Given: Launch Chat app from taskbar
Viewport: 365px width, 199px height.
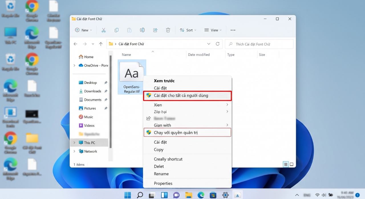Looking at the screenshot, I should 176,195.
